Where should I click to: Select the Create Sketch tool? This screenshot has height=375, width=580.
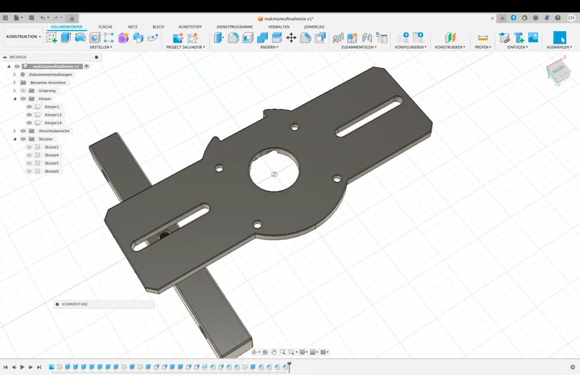point(52,37)
